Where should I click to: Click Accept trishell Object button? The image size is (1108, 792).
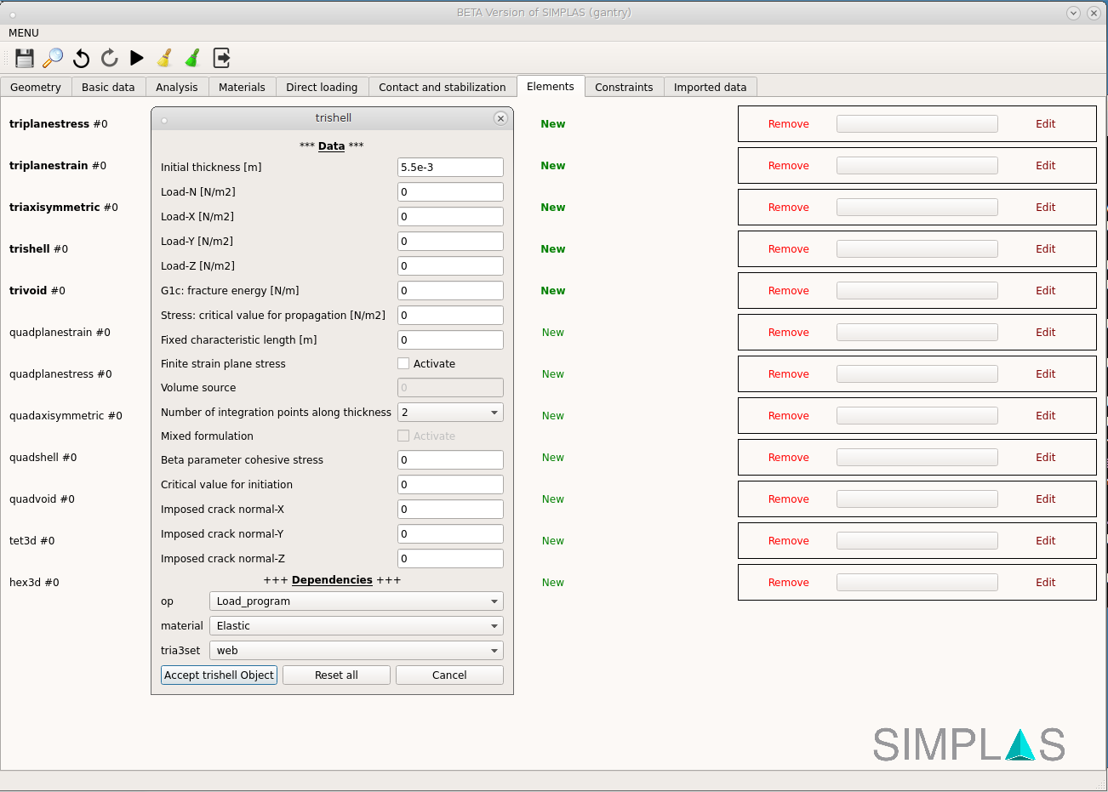pos(219,675)
